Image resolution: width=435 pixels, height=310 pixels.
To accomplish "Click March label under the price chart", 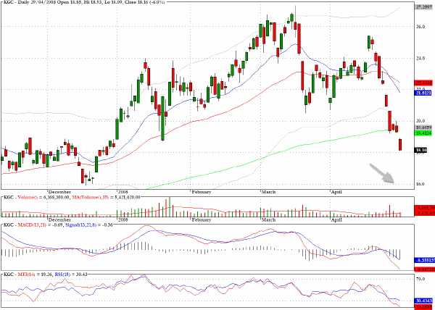I will [268, 192].
